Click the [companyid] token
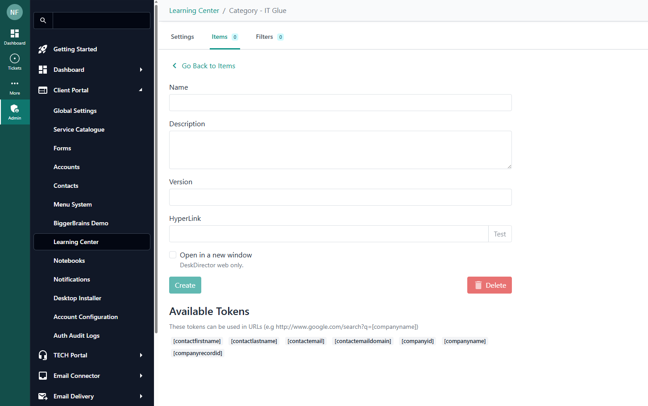The height and width of the screenshot is (406, 648). pos(418,341)
